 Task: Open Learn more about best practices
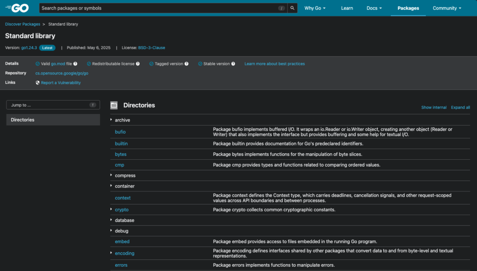click(274, 64)
